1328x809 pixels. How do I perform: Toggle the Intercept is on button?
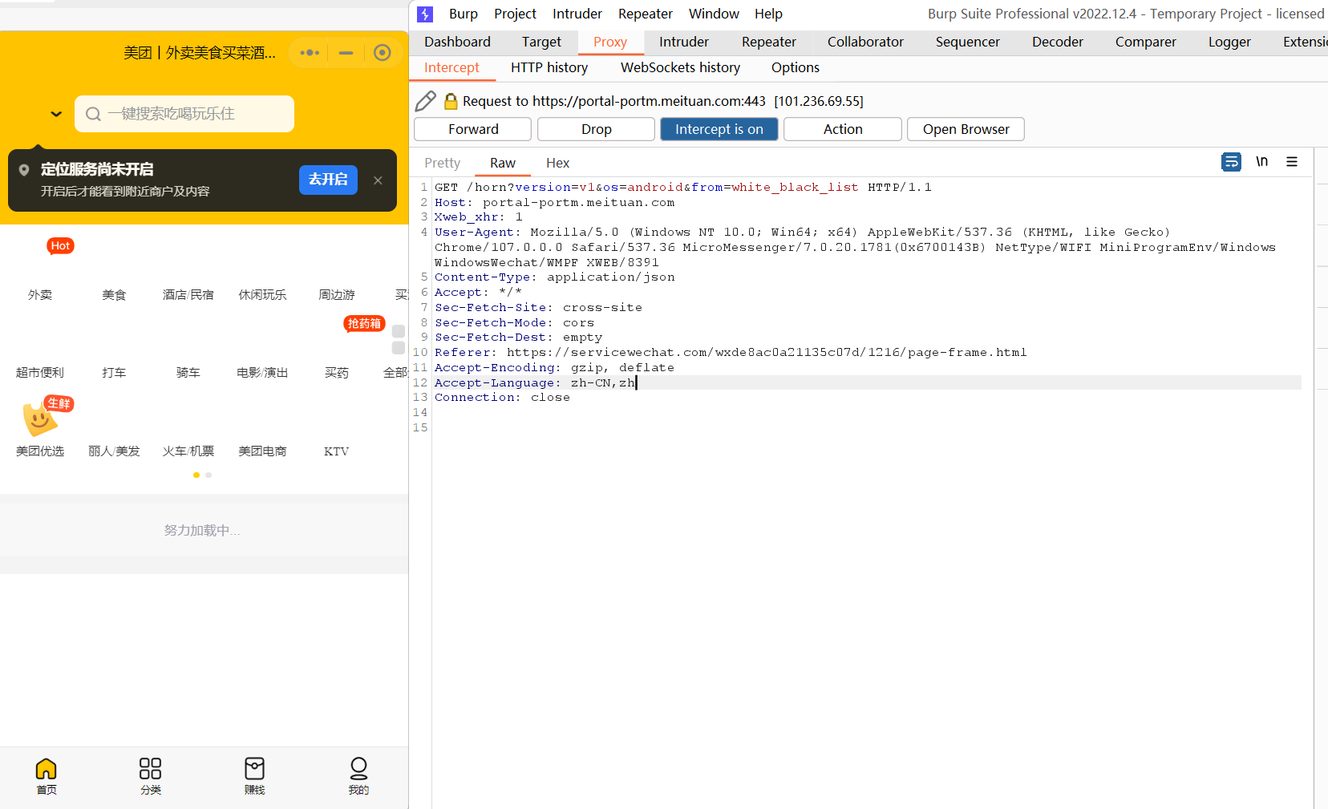tap(719, 129)
